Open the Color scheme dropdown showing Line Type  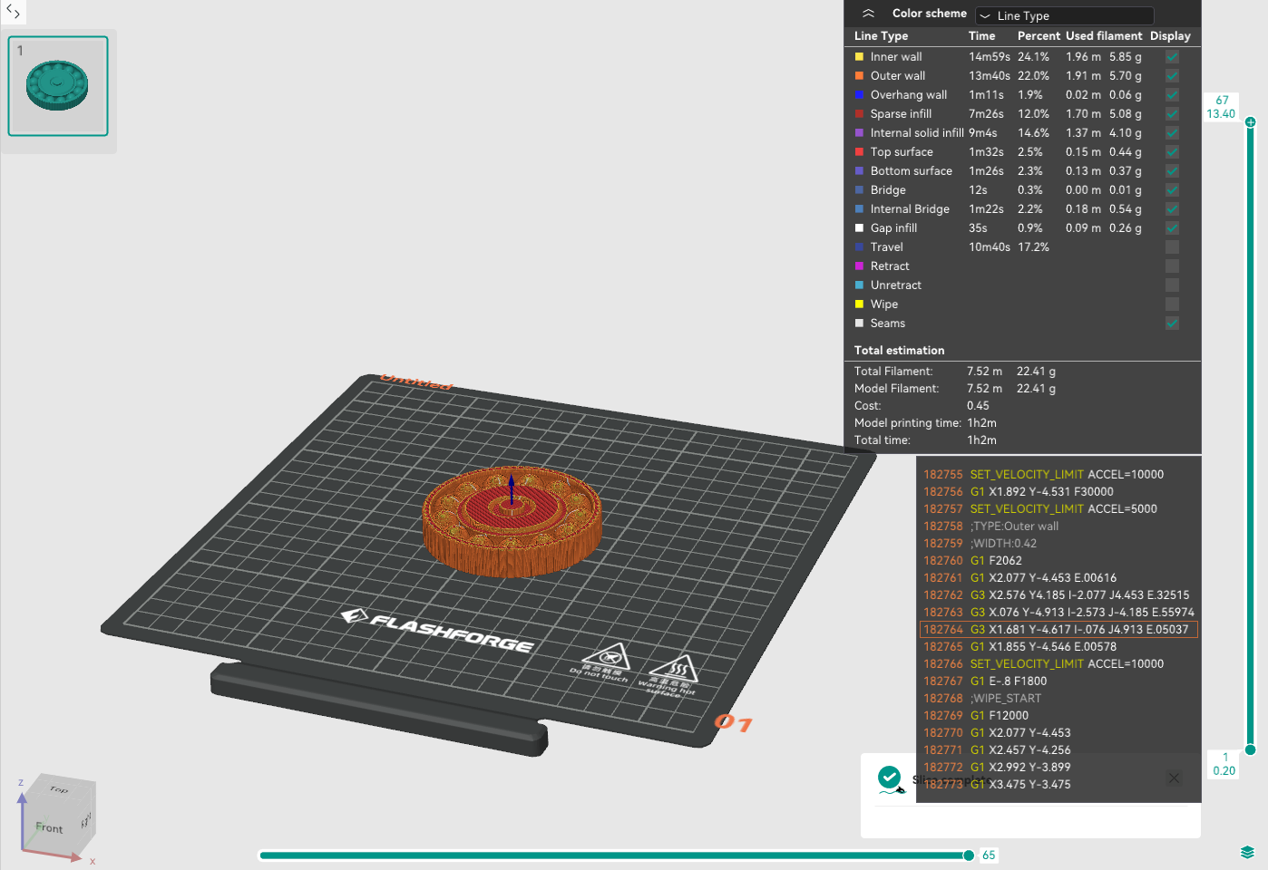[x=1065, y=15]
